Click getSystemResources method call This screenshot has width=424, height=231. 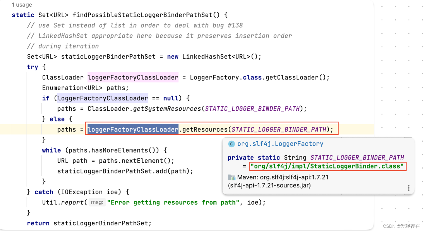pyautogui.click(x=167, y=109)
